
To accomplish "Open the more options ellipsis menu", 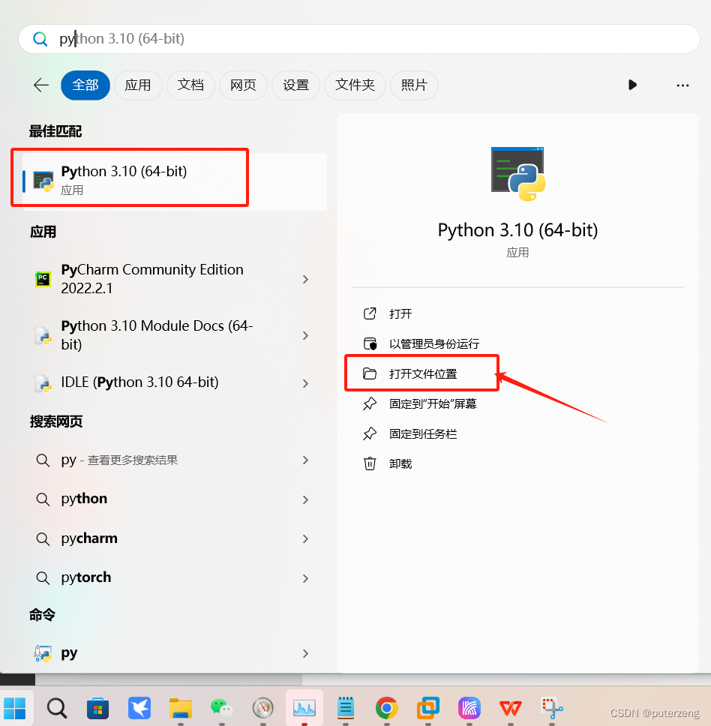I will click(x=682, y=85).
